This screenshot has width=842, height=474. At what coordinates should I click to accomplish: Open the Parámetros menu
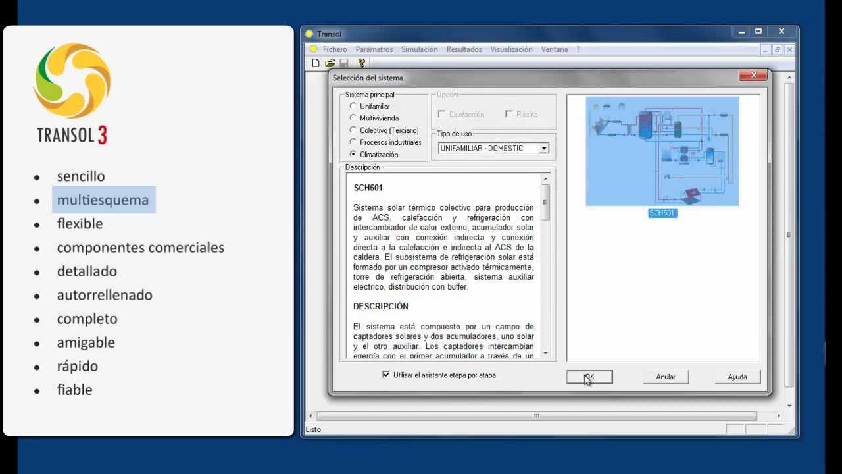374,49
